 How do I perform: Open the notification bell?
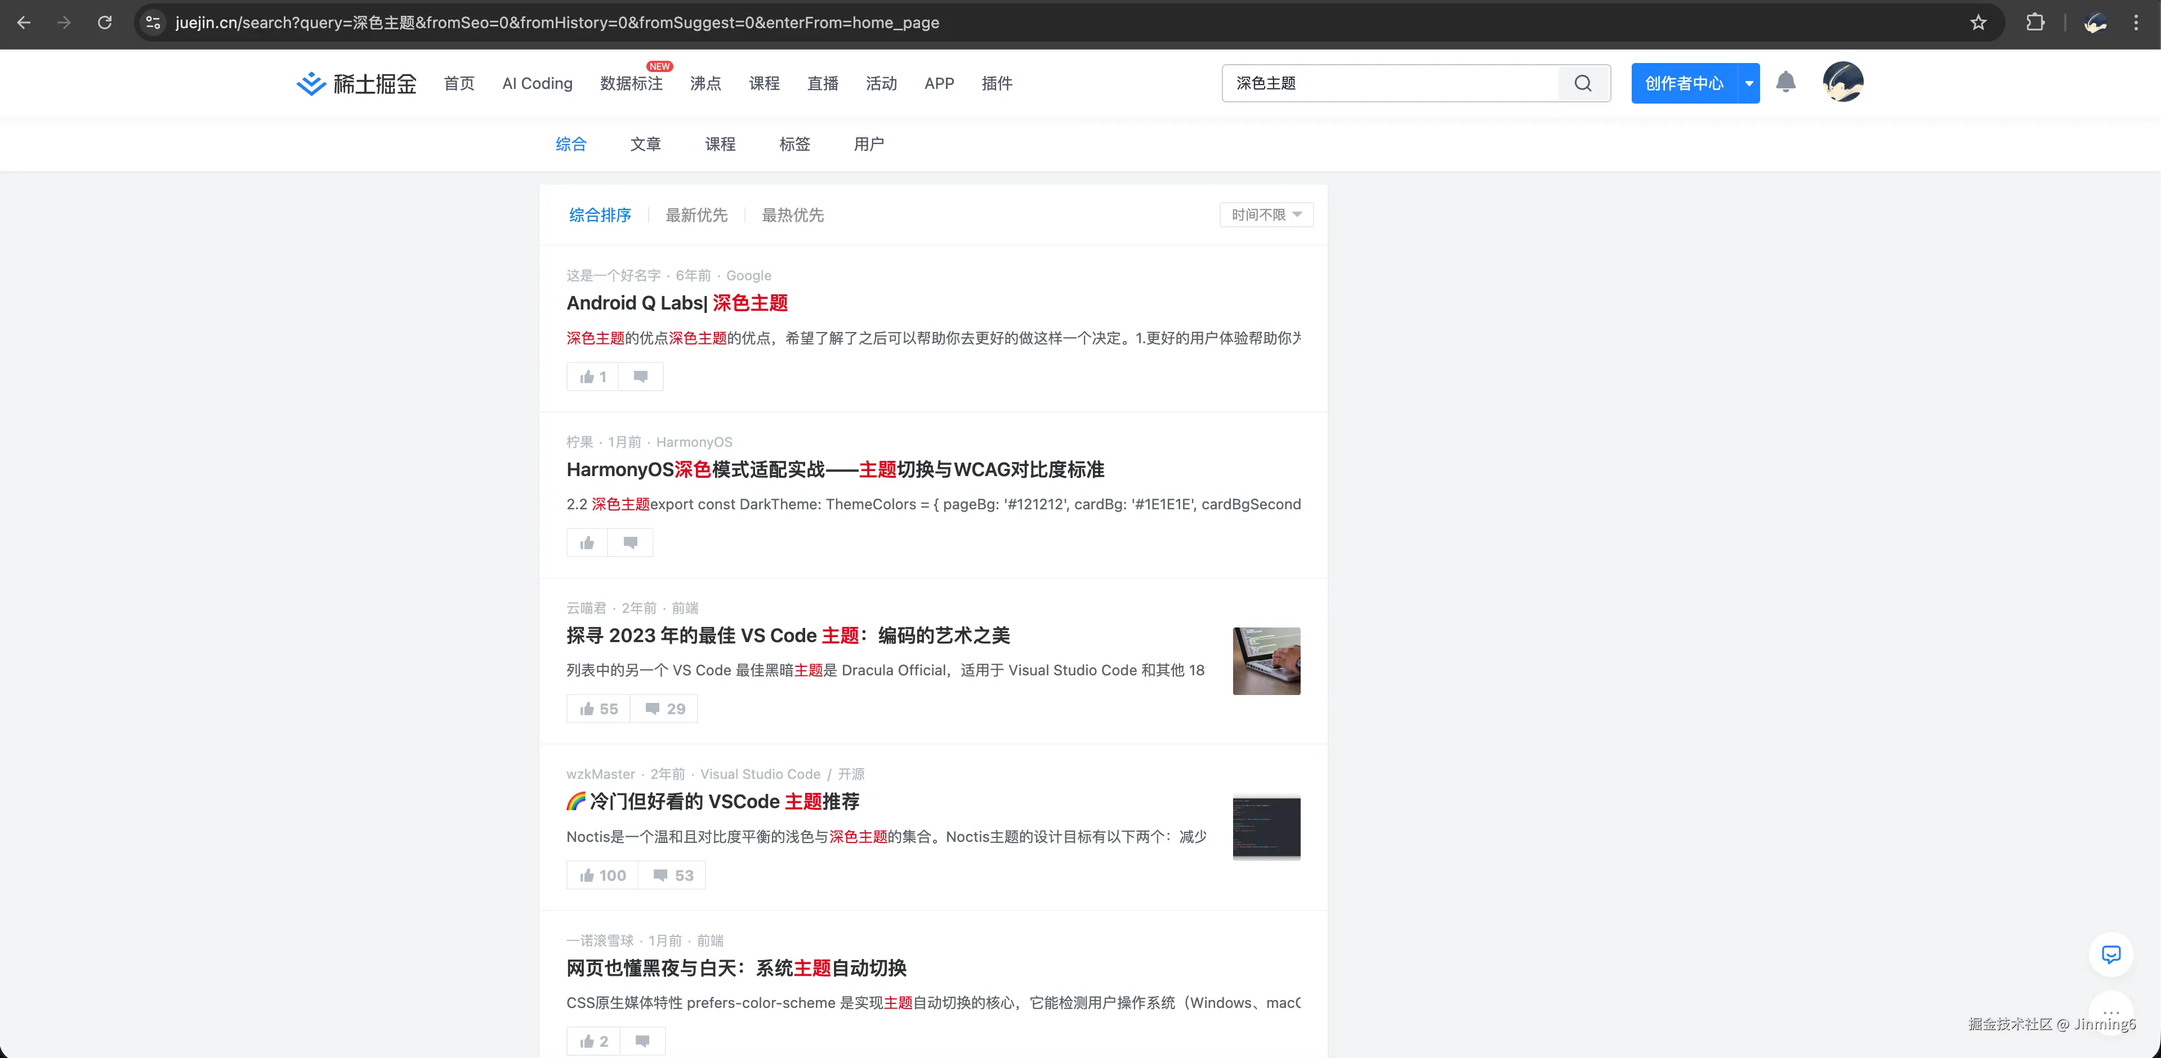click(1785, 82)
